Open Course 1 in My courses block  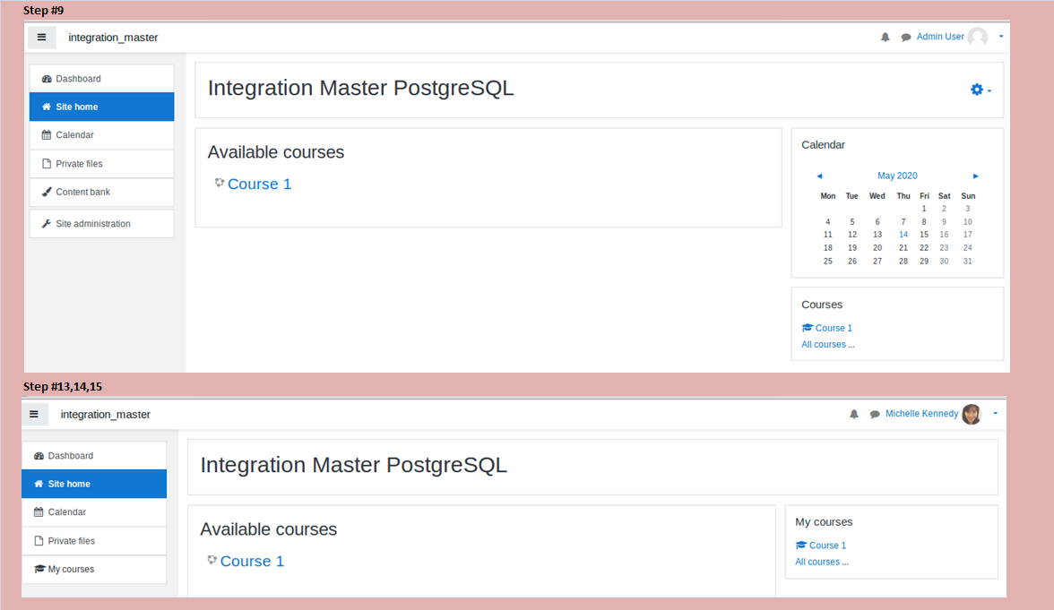(827, 546)
